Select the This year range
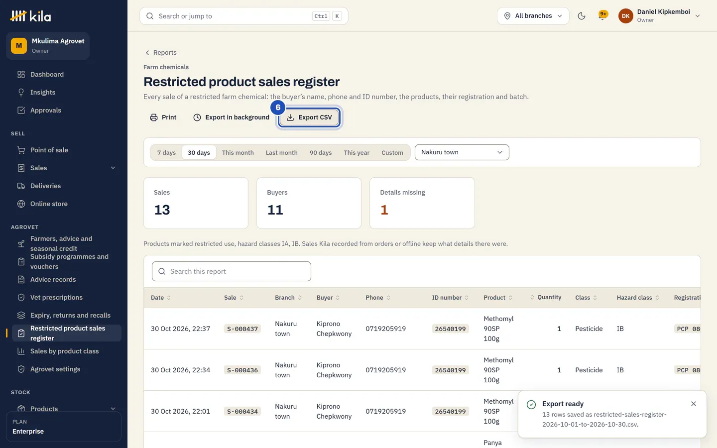Screen dimensions: 717x448 click(x=357, y=153)
